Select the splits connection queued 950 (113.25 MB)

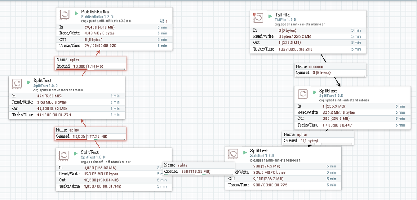(x=198, y=169)
